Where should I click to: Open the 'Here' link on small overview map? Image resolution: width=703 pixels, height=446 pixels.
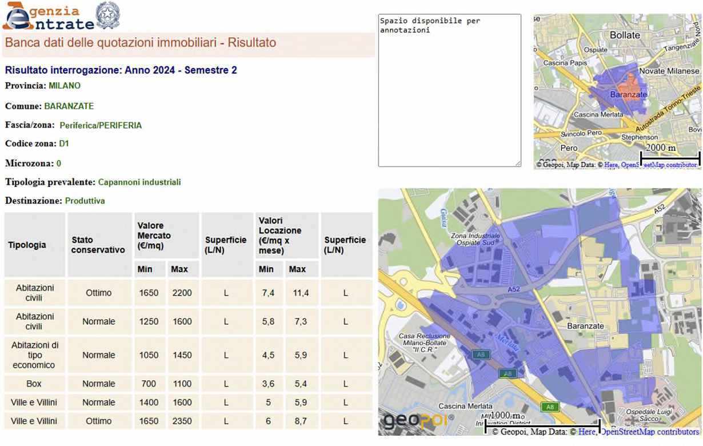coord(610,165)
